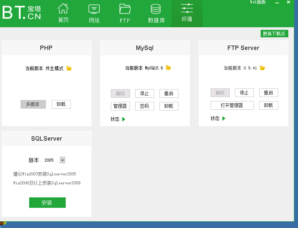Click the MySql 状态 label
The image size is (298, 228).
pos(115,119)
